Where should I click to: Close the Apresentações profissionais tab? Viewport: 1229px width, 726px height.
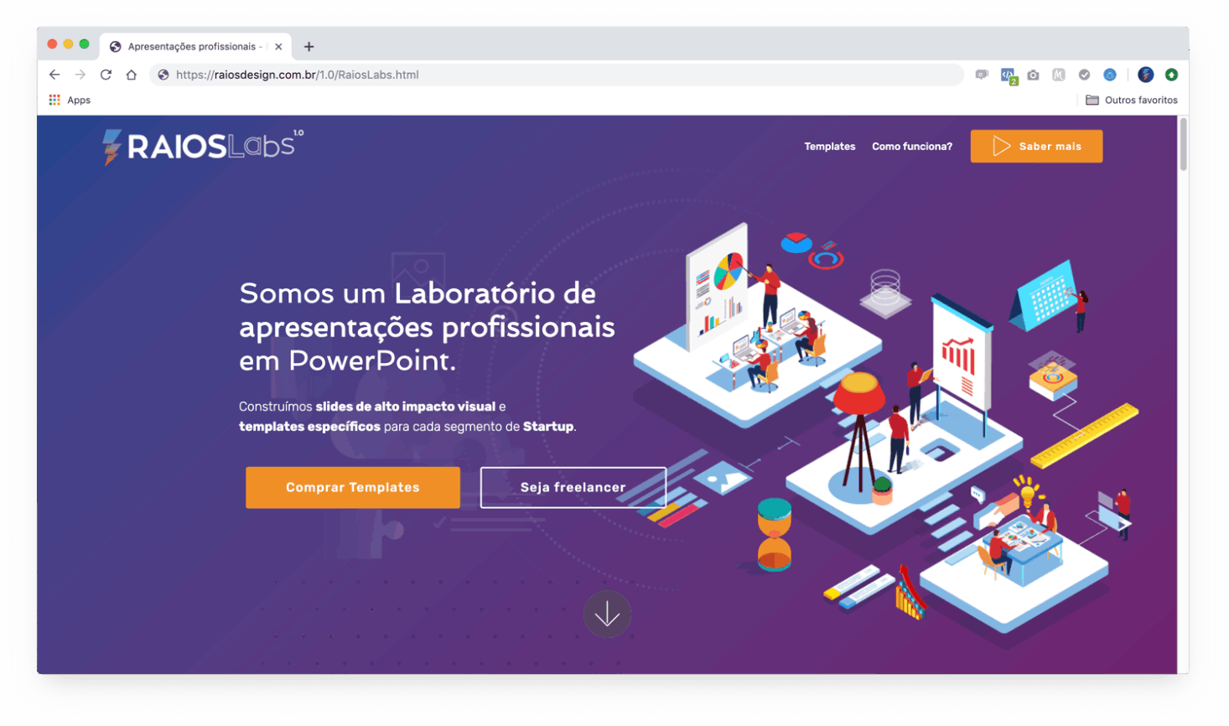(x=278, y=47)
